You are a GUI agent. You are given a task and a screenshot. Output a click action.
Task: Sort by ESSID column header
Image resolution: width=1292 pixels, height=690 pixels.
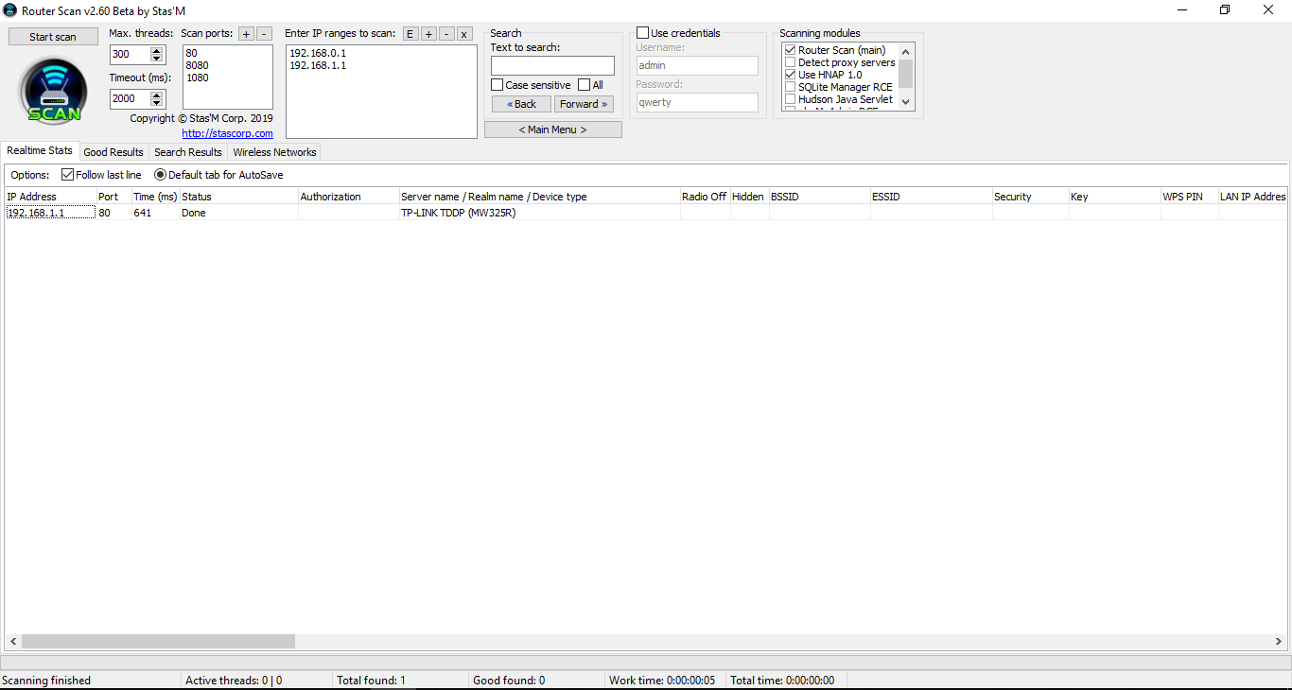coord(931,197)
